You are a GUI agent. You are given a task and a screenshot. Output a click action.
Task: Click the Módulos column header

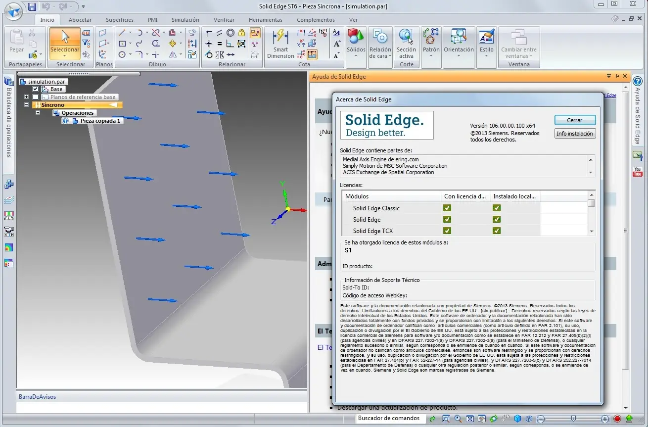(x=391, y=196)
